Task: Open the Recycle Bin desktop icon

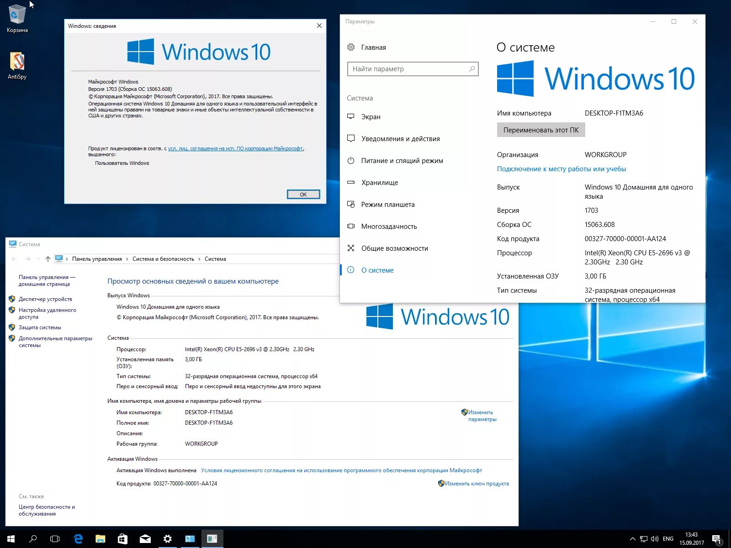Action: click(x=17, y=18)
